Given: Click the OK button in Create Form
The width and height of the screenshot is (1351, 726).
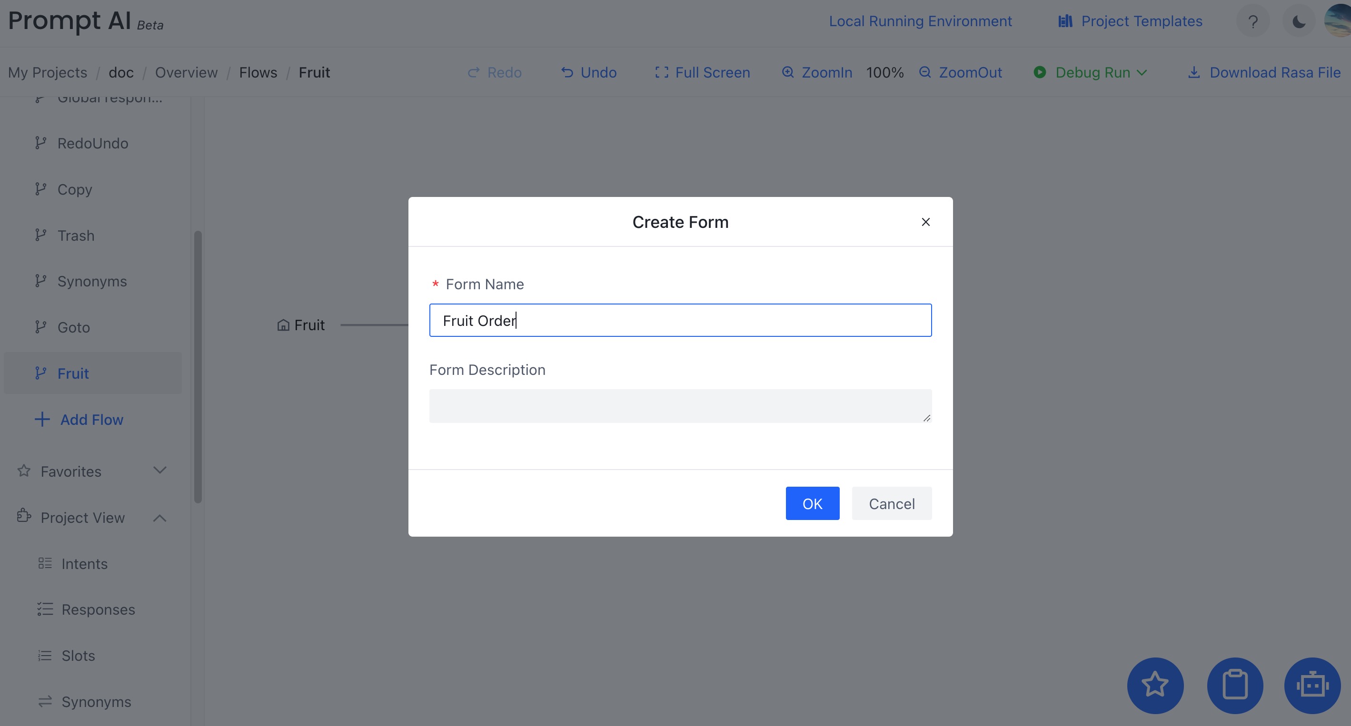Looking at the screenshot, I should [x=812, y=503].
